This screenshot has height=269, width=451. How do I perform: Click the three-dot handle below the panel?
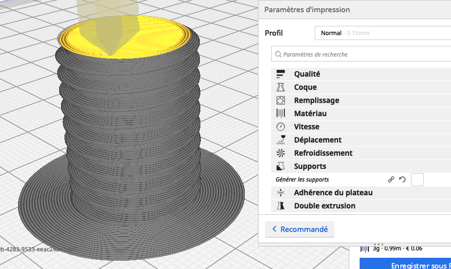(x=379, y=244)
